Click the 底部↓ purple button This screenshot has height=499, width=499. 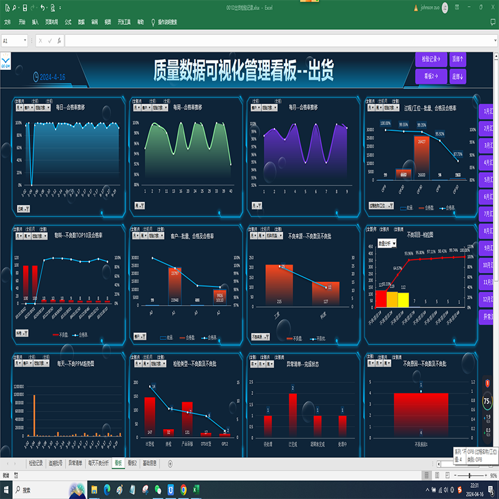click(x=458, y=76)
